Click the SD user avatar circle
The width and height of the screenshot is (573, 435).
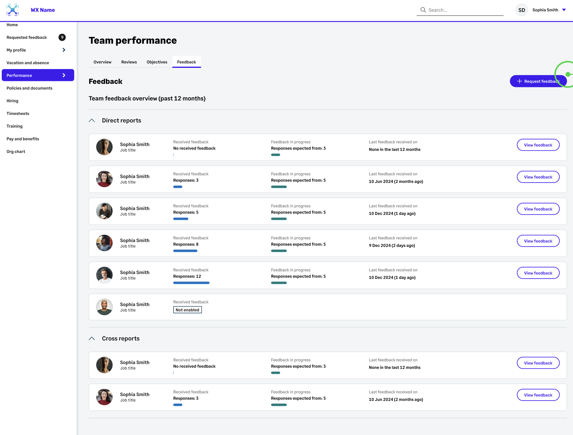tap(521, 10)
